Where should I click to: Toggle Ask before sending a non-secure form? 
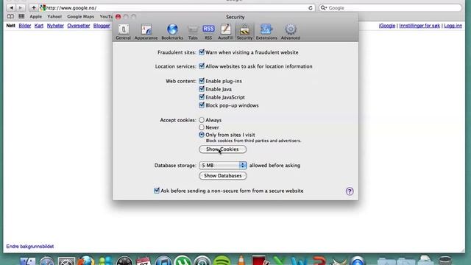(x=157, y=191)
